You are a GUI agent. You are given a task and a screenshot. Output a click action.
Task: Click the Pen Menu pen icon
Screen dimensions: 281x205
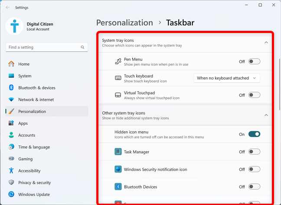pos(118,62)
